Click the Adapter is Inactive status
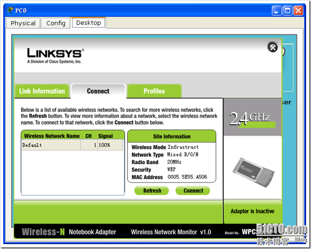The height and width of the screenshot is (249, 311). tap(252, 211)
